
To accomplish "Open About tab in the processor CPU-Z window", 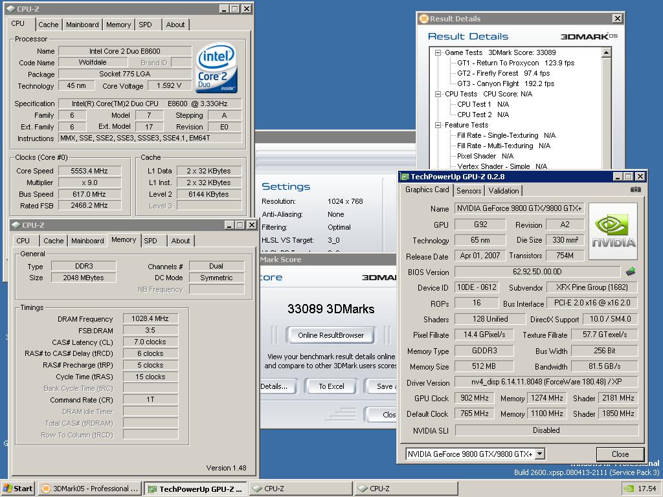I will click(175, 25).
